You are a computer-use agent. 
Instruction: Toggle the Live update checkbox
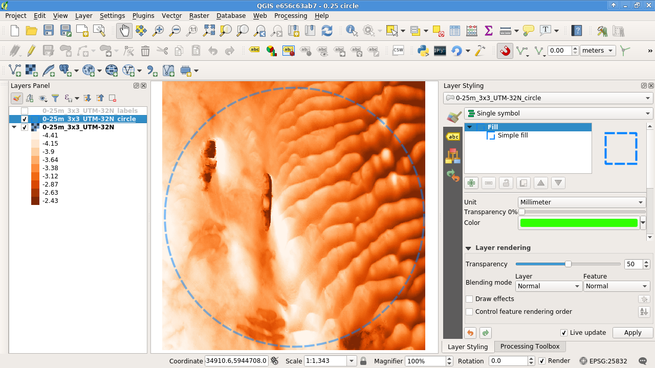pyautogui.click(x=564, y=333)
